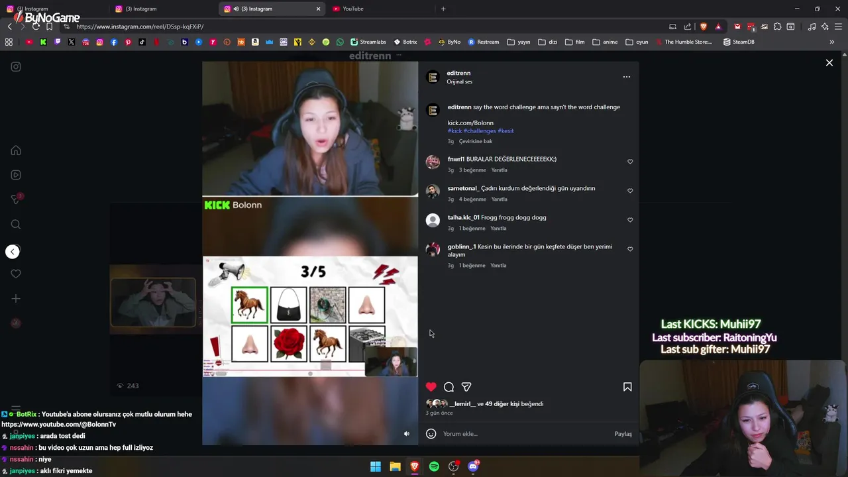The height and width of the screenshot is (477, 848).
Task: Open a new browser tab
Action: [x=443, y=9]
